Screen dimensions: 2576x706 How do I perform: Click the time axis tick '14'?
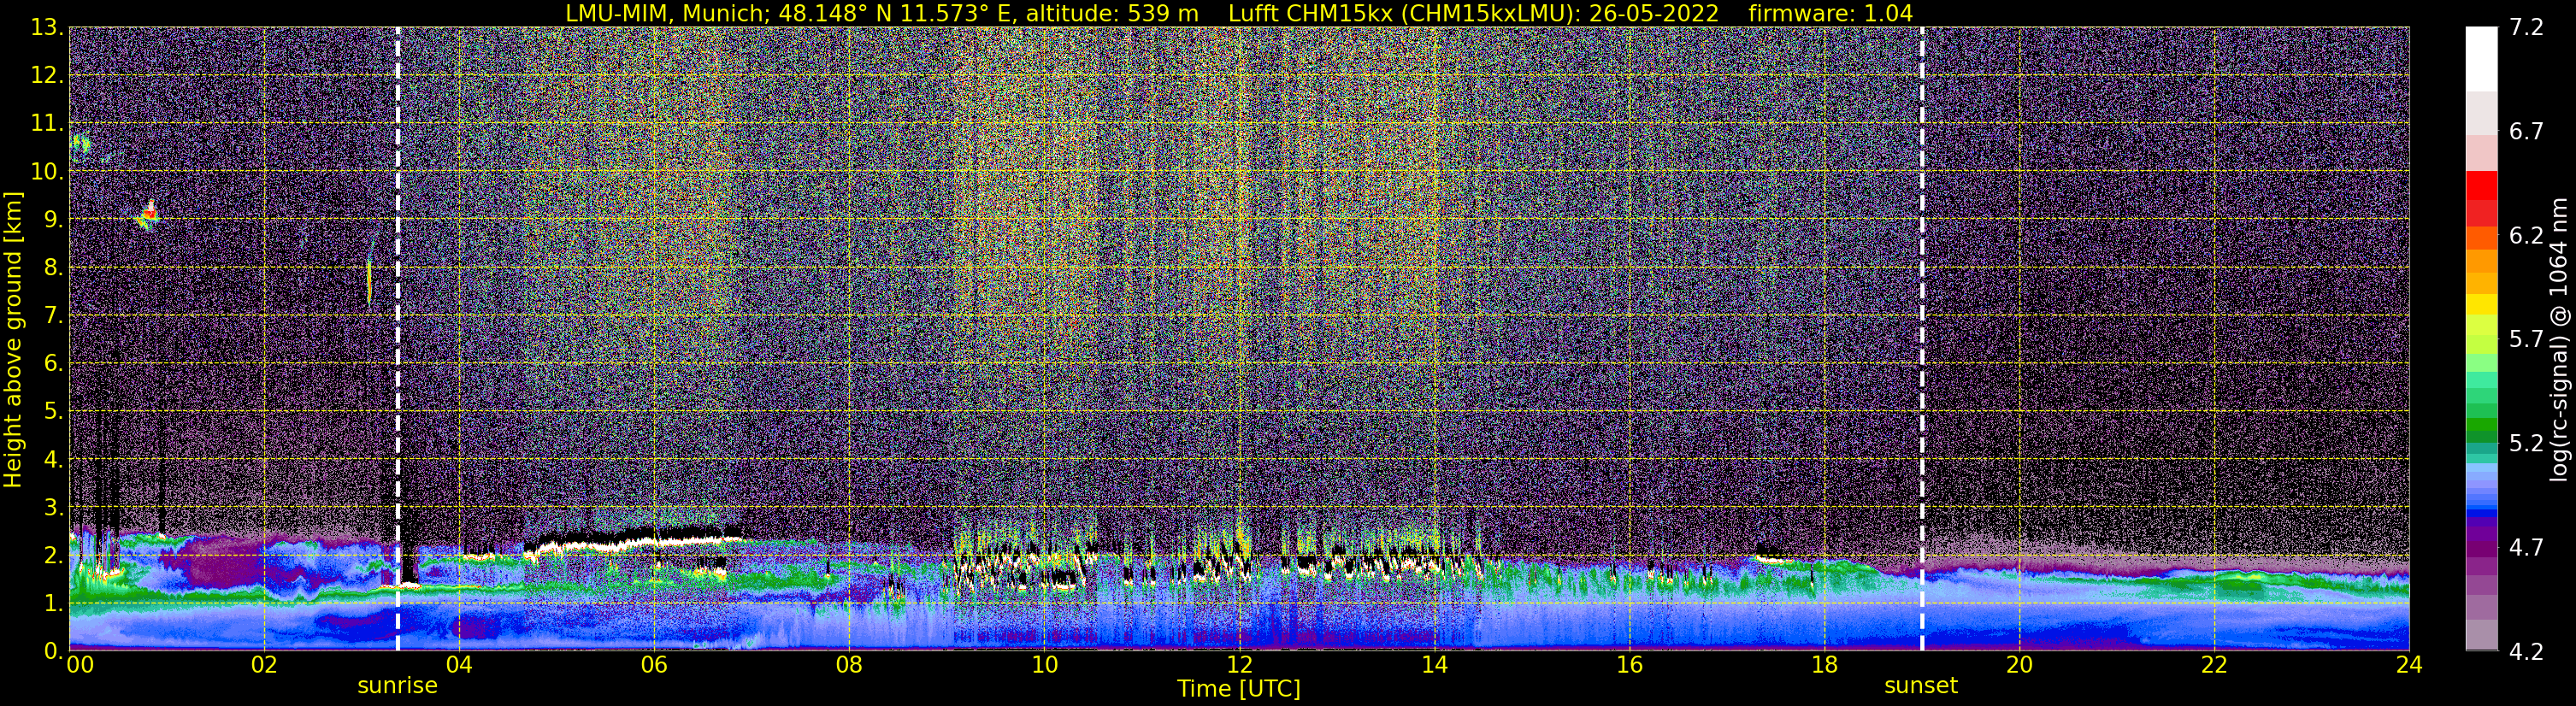pos(1434,665)
